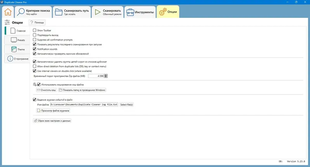This screenshot has height=167, width=310.
Task: Toggle Использовать кэширование хэш-файла checkbox
Action: [39, 85]
